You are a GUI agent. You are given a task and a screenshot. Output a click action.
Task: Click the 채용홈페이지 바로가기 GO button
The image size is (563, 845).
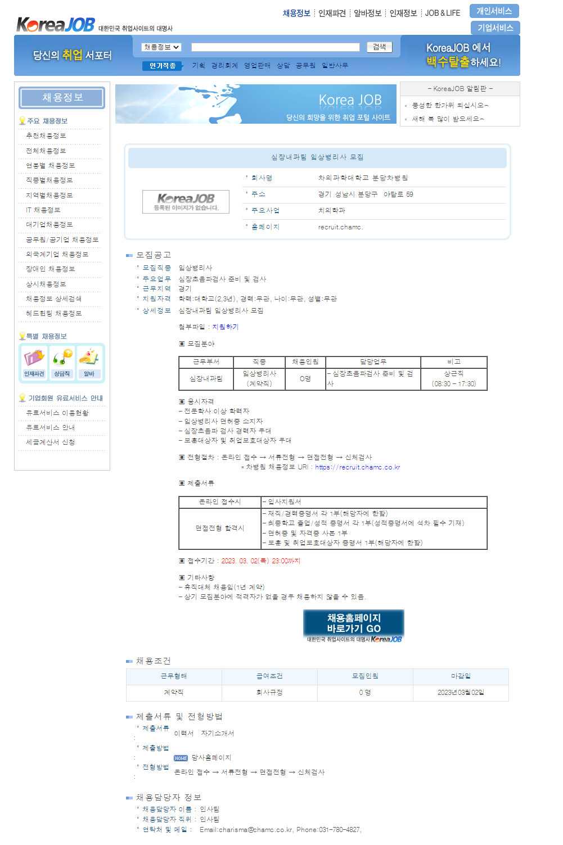coord(354,626)
